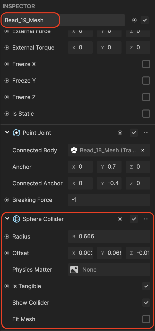Click the keyframe dot beside External Torque
Image resolution: width=155 pixels, height=331 pixels.
(x=7, y=48)
